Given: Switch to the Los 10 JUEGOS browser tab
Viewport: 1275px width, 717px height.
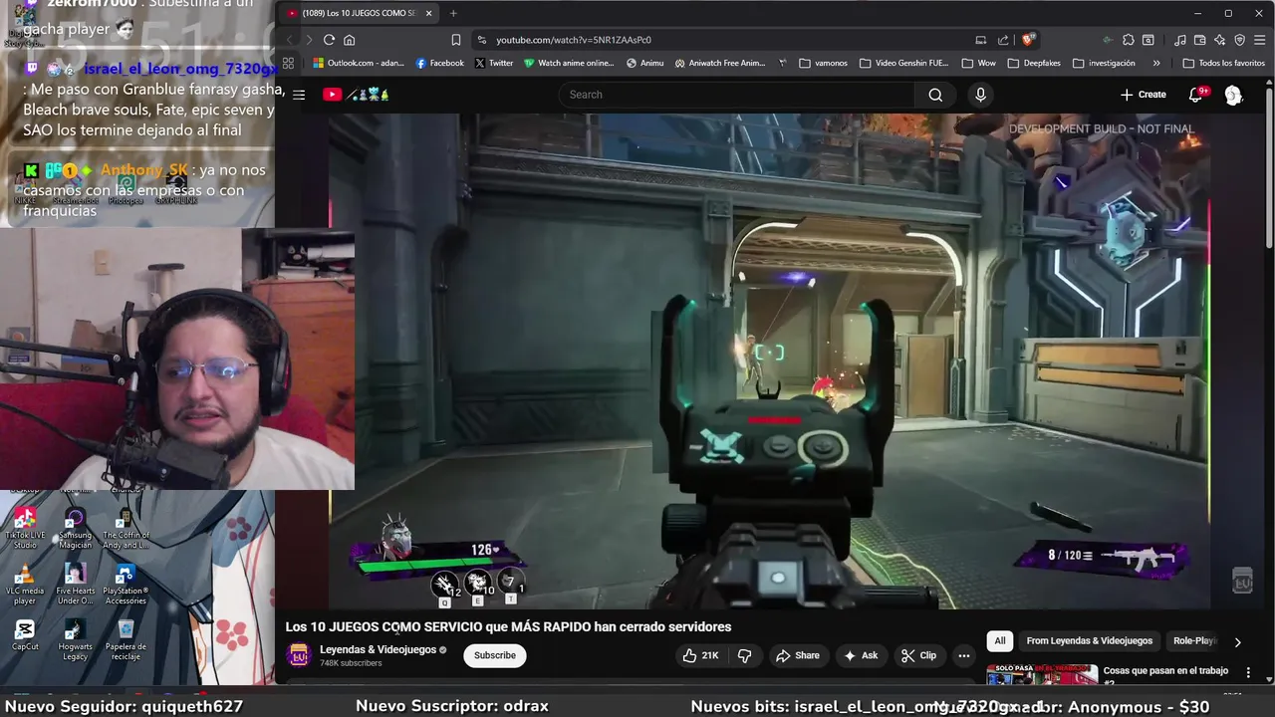Looking at the screenshot, I should (x=360, y=13).
